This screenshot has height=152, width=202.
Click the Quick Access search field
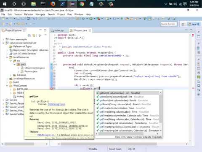pos(169,24)
